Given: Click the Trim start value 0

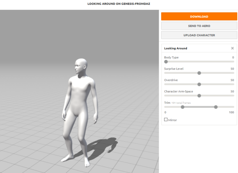Looking at the screenshot, I should pyautogui.click(x=165, y=112).
